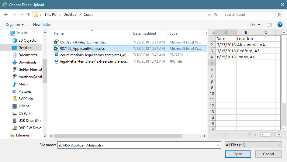Click Excel icon of 987456_ApplicantMatrix.xlsx
287x162 pixels.
[x=57, y=49]
